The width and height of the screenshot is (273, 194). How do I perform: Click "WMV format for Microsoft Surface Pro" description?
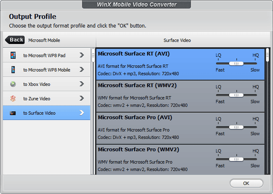135,162
